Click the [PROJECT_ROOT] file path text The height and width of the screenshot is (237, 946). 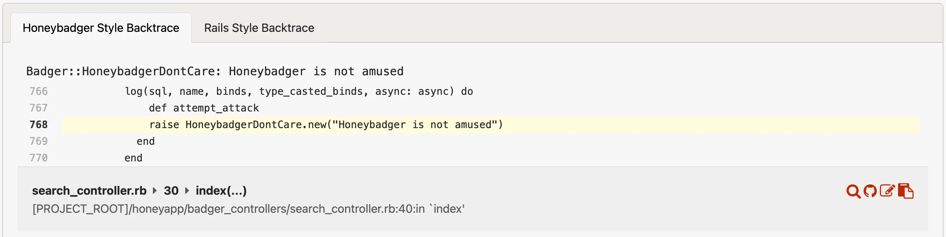click(x=248, y=209)
